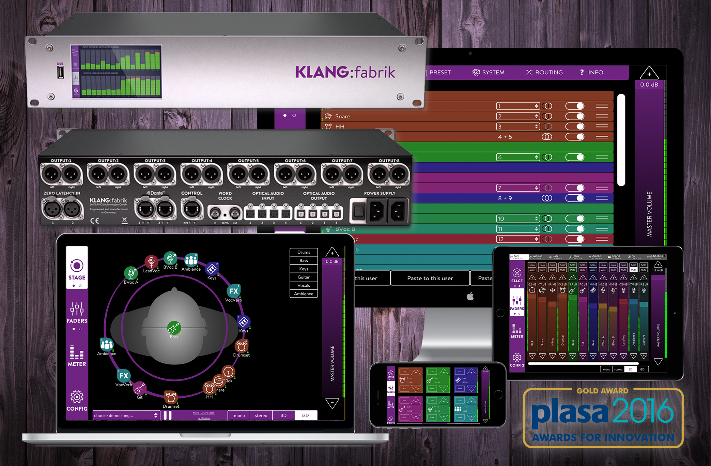
Task: Toggle the switch on row 4 + 5
Action: pos(575,137)
